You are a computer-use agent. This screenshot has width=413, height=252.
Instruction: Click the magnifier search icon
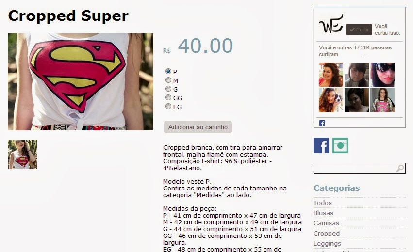pos(400,168)
